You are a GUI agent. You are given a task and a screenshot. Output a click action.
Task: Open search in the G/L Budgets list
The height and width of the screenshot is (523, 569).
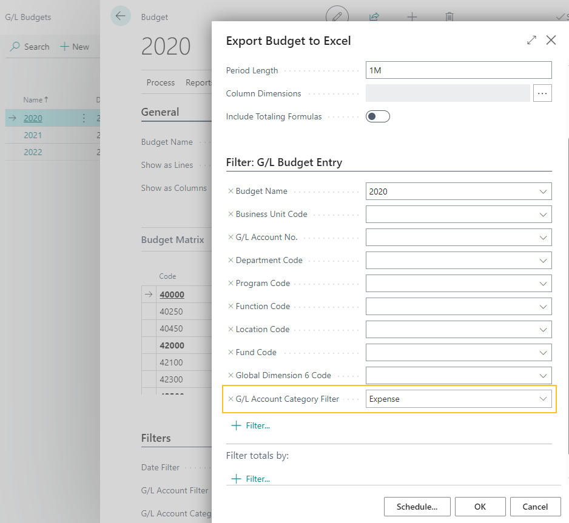29,47
